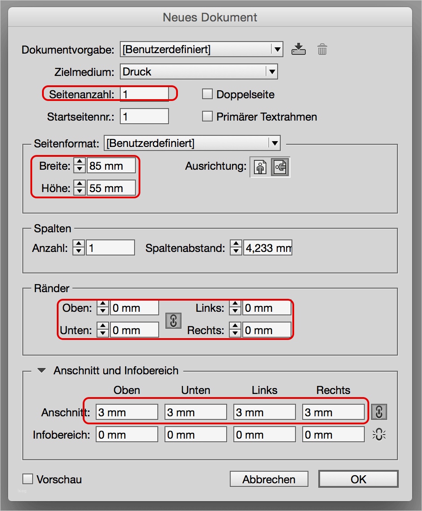Toggle the Vorschau checkbox
This screenshot has height=511, width=422.
(x=27, y=478)
